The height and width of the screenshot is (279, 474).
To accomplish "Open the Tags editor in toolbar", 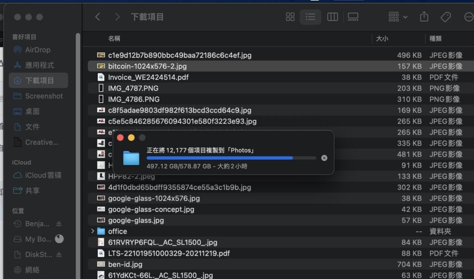I will (x=445, y=17).
